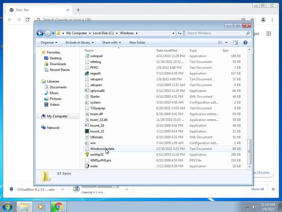Viewport: 282px width, 212px height.
Task: Select Desktop in Favorites
Action: click(x=56, y=58)
